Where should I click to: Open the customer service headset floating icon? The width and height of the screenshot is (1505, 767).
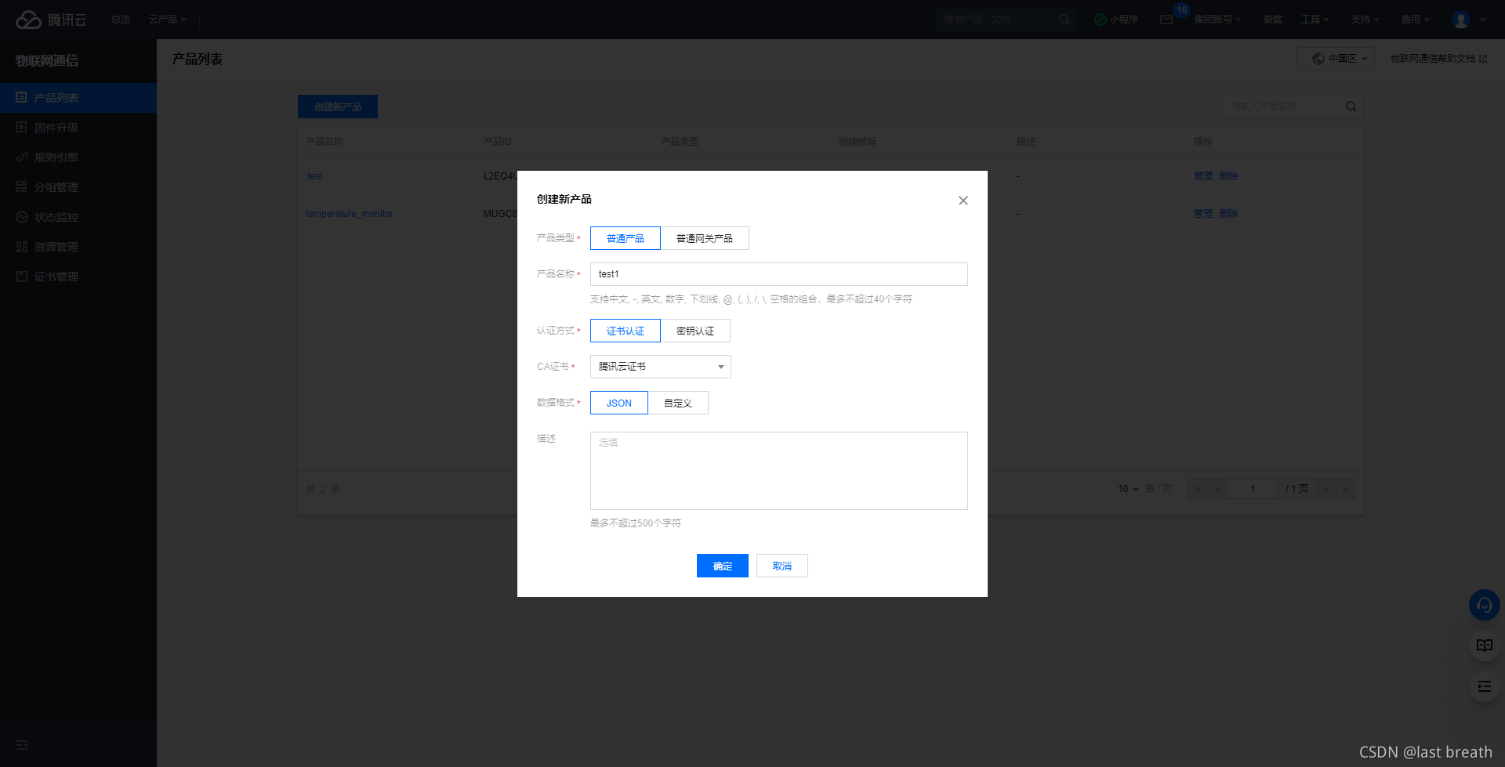pyautogui.click(x=1484, y=605)
